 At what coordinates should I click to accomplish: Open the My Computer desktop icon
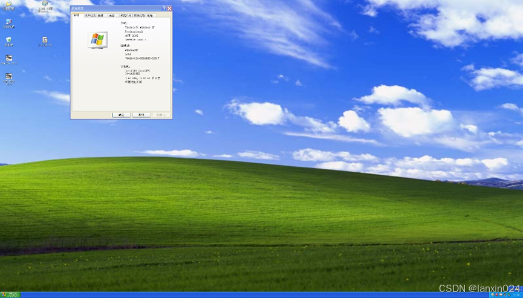click(8, 24)
